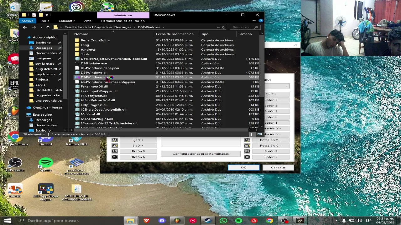The width and height of the screenshot is (401, 225).
Task: Refresh the DS4Windows folder view
Action: coord(224,27)
